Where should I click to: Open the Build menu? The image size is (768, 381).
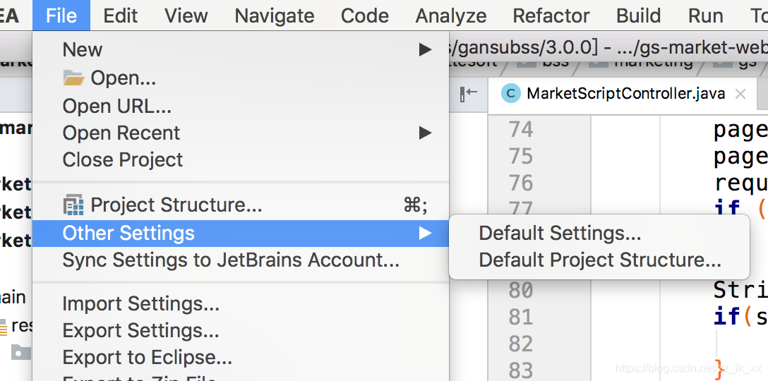point(638,16)
